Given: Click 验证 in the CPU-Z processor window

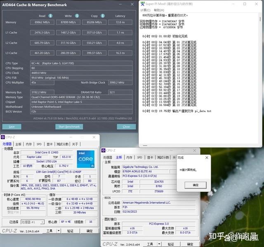Looking at the screenshot, I should 70,231.
